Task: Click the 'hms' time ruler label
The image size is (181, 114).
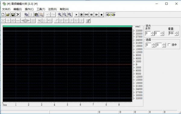Action: coord(5,105)
